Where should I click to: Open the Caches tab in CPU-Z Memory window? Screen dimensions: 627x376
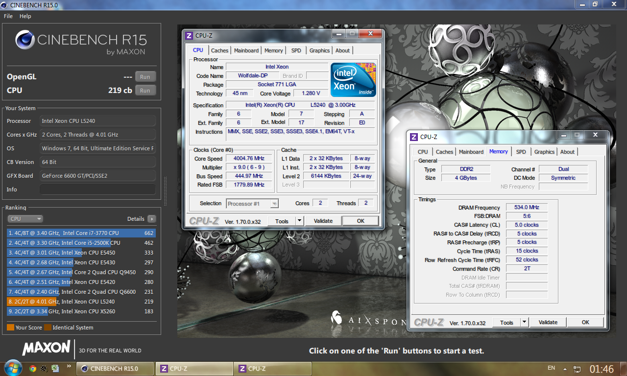444,152
